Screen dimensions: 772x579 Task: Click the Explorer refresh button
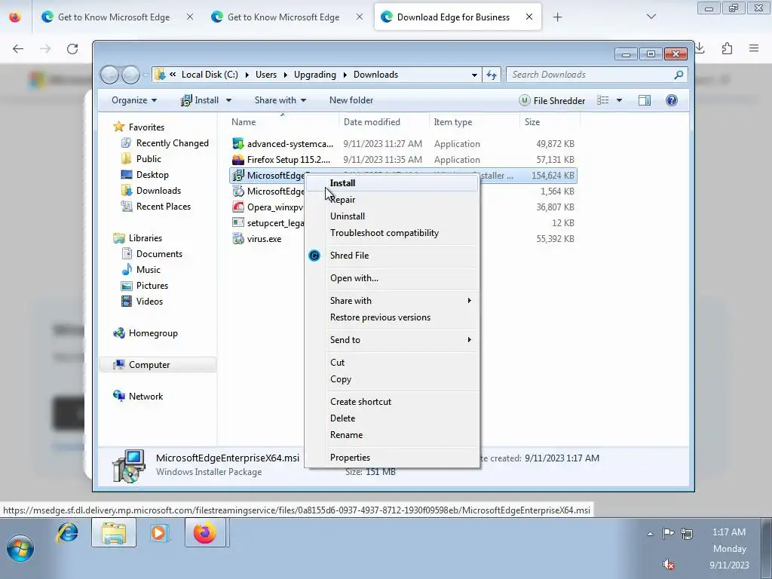pyautogui.click(x=492, y=75)
